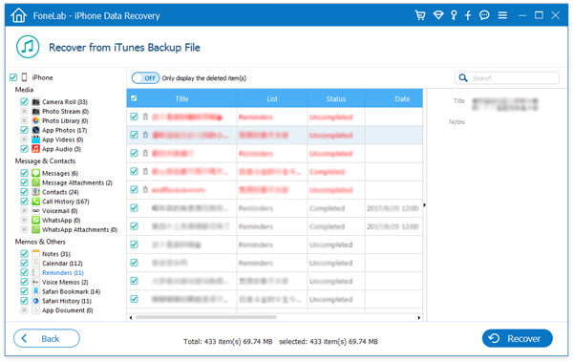Select Reminders in the sidebar
Viewport: 573px width, 362px height.
[62, 273]
